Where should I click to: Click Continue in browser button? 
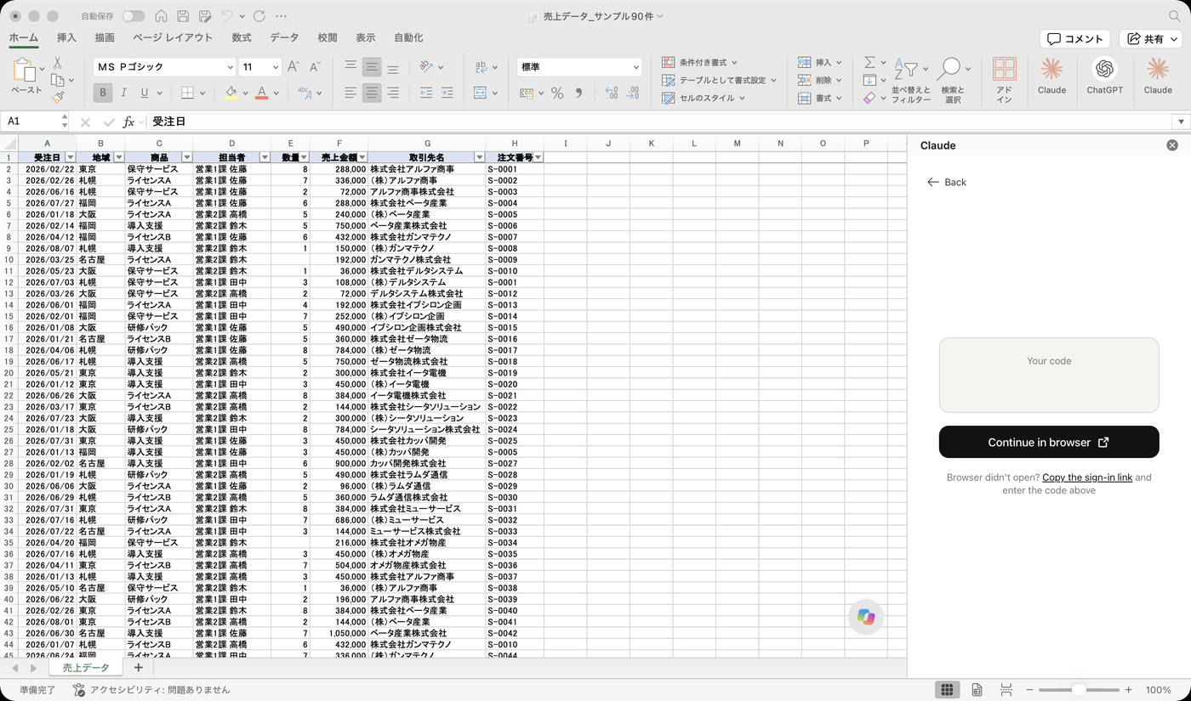click(x=1049, y=442)
